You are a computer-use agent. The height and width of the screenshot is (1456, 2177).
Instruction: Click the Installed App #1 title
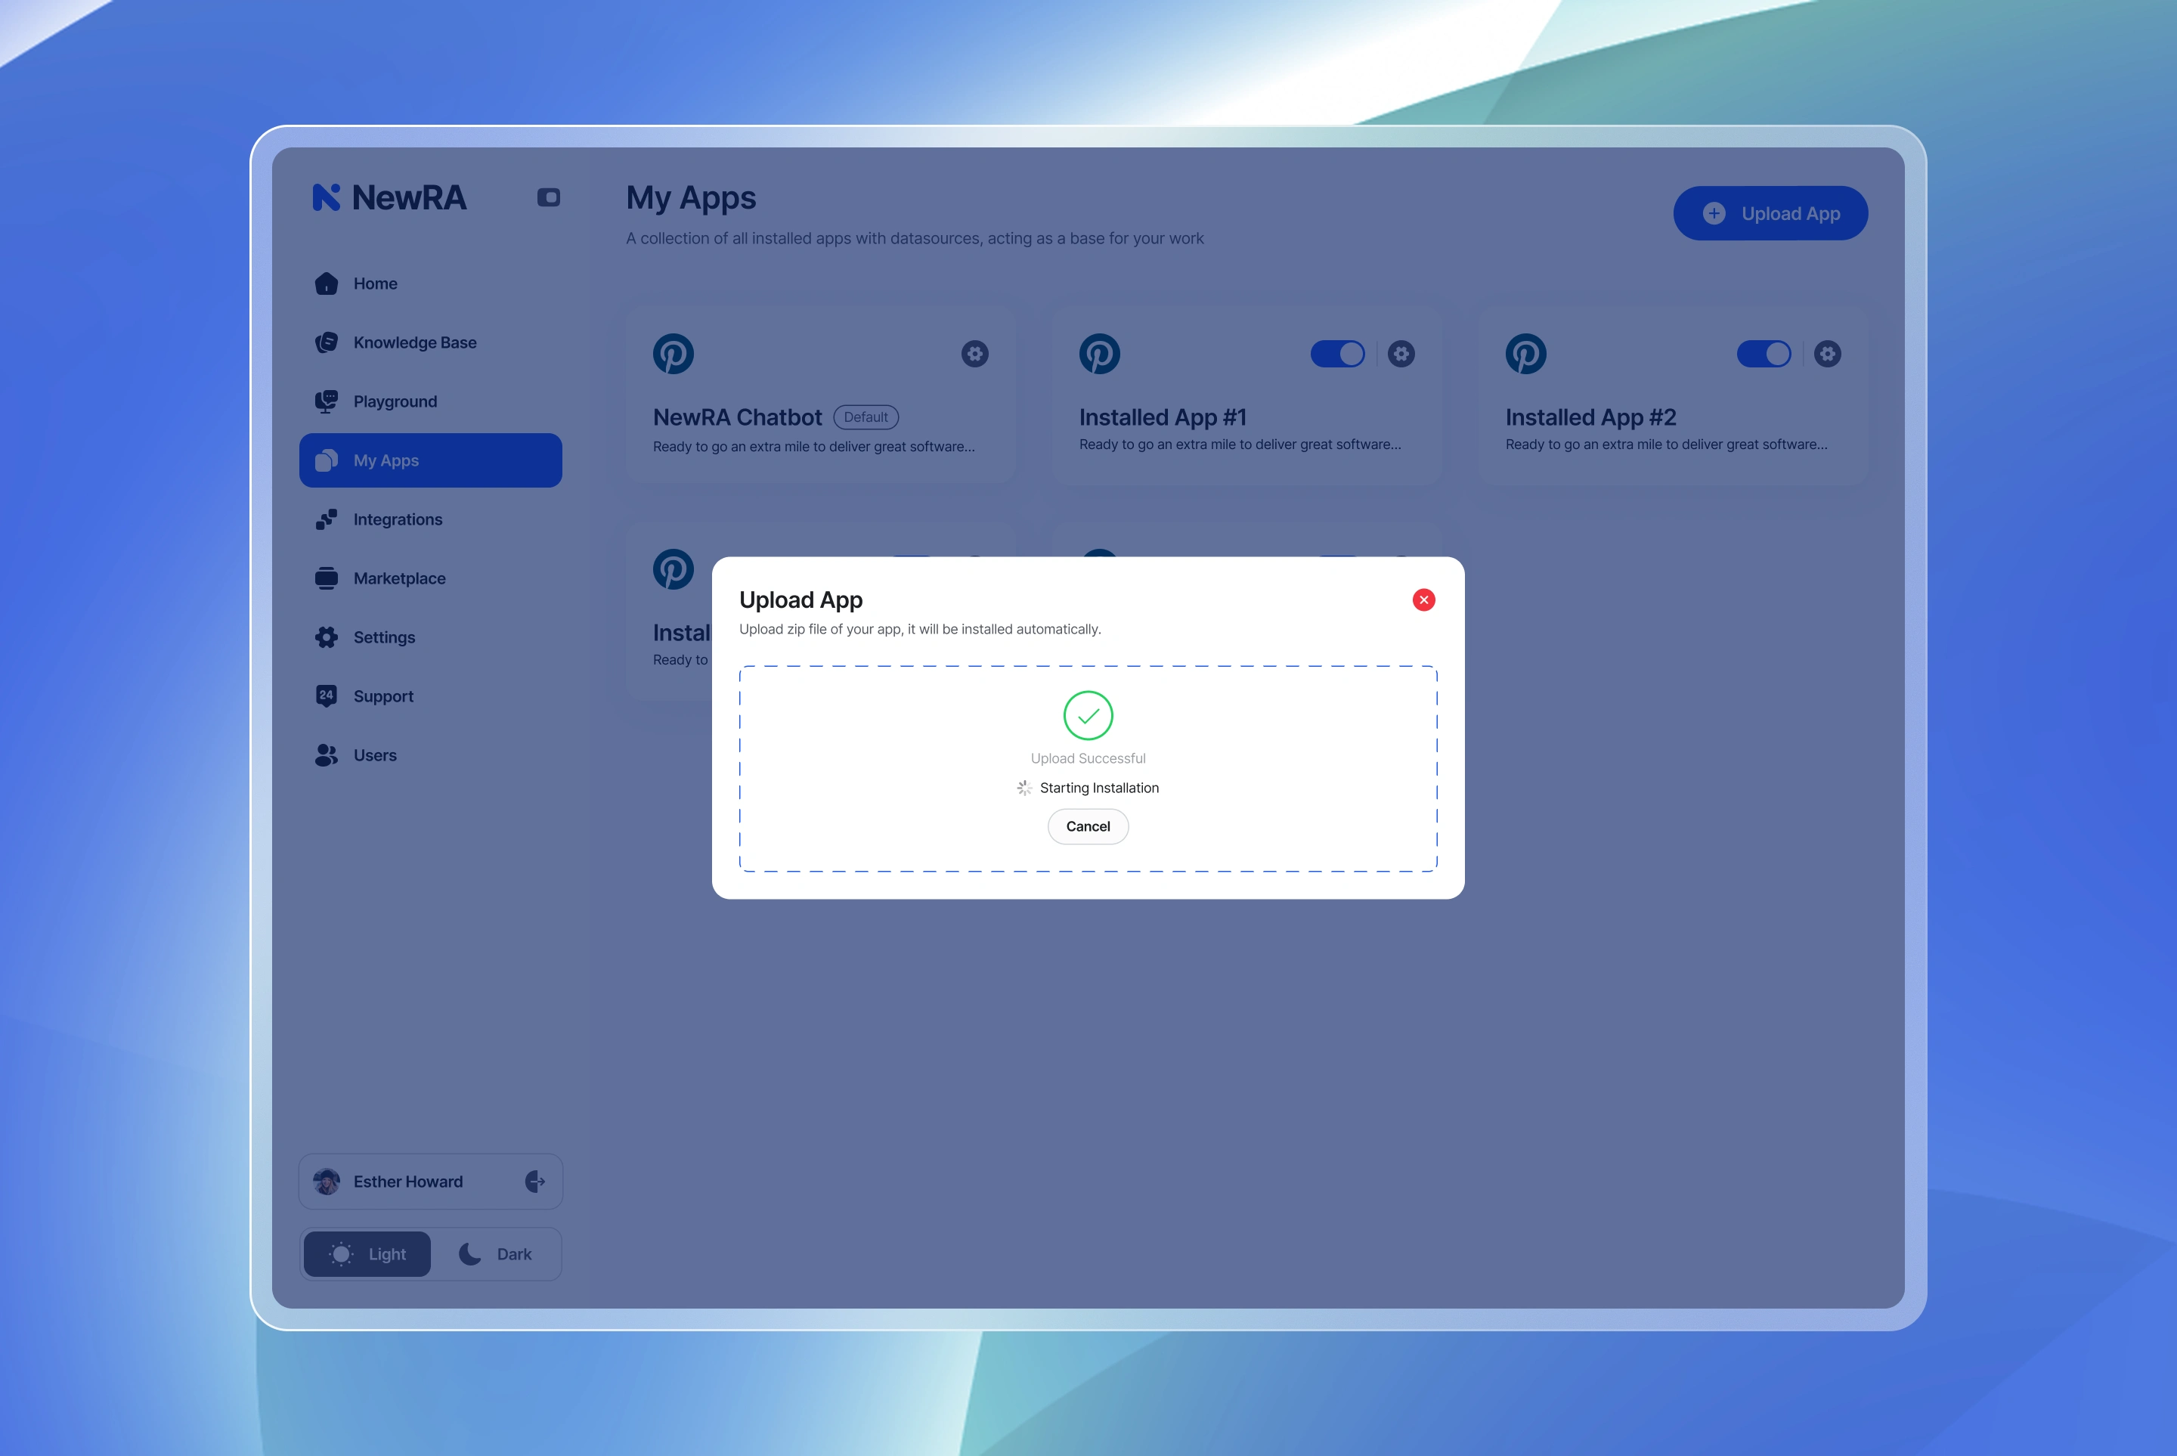[1163, 418]
